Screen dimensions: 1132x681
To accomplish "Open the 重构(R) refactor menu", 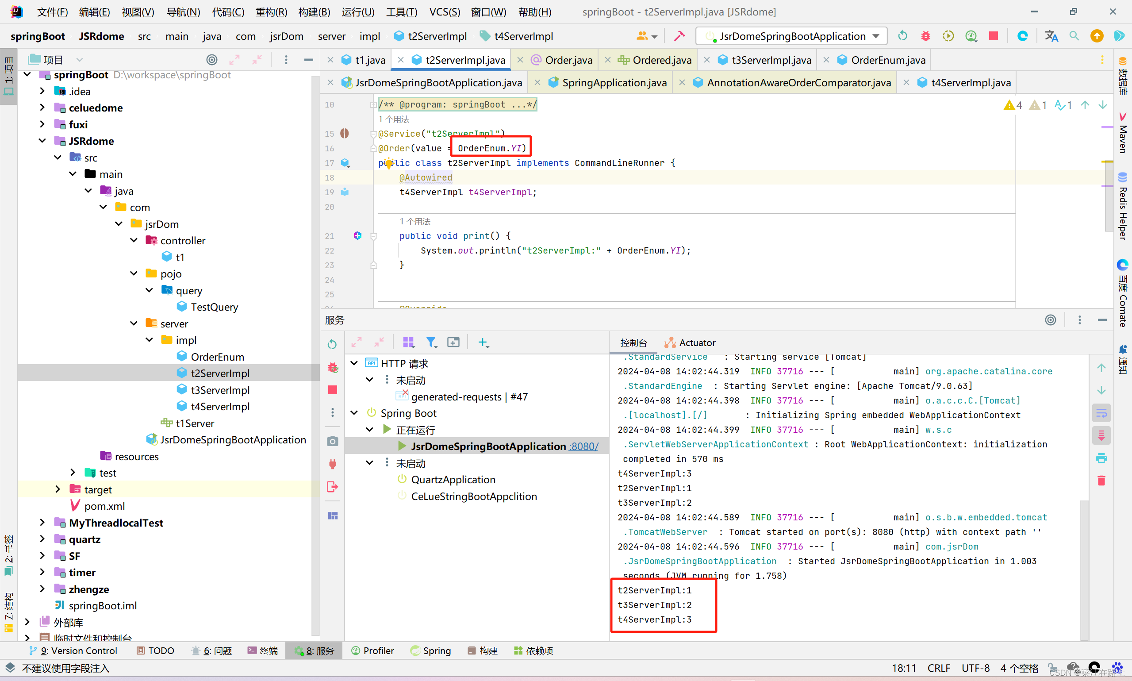I will point(271,12).
